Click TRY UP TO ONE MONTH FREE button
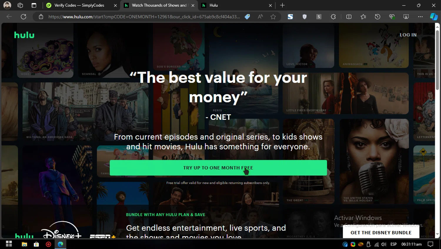Image resolution: width=441 pixels, height=249 pixels. [x=218, y=168]
